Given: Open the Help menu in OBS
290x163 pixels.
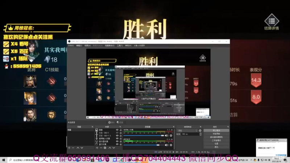Looking at the screenshot, I should pos(128,46).
